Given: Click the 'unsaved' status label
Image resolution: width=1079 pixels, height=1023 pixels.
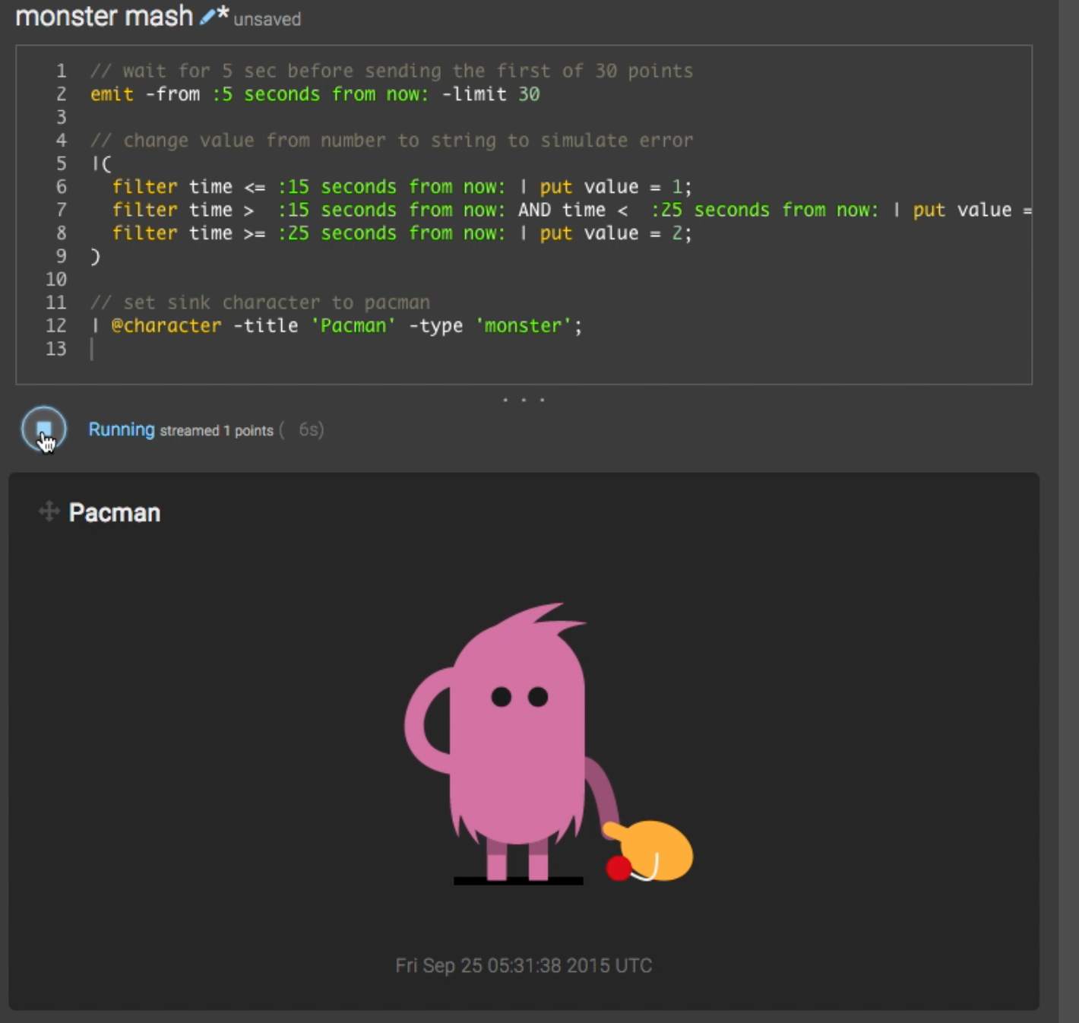Looking at the screenshot, I should [267, 19].
